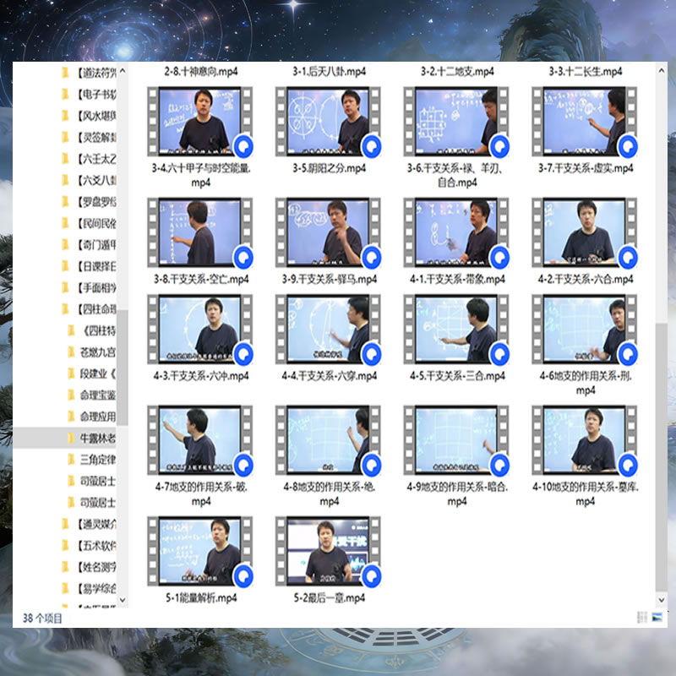This screenshot has width=676, height=676.
Task: Click the 3-5.阴阳之分.mp4 video thumbnail
Action: click(x=328, y=123)
